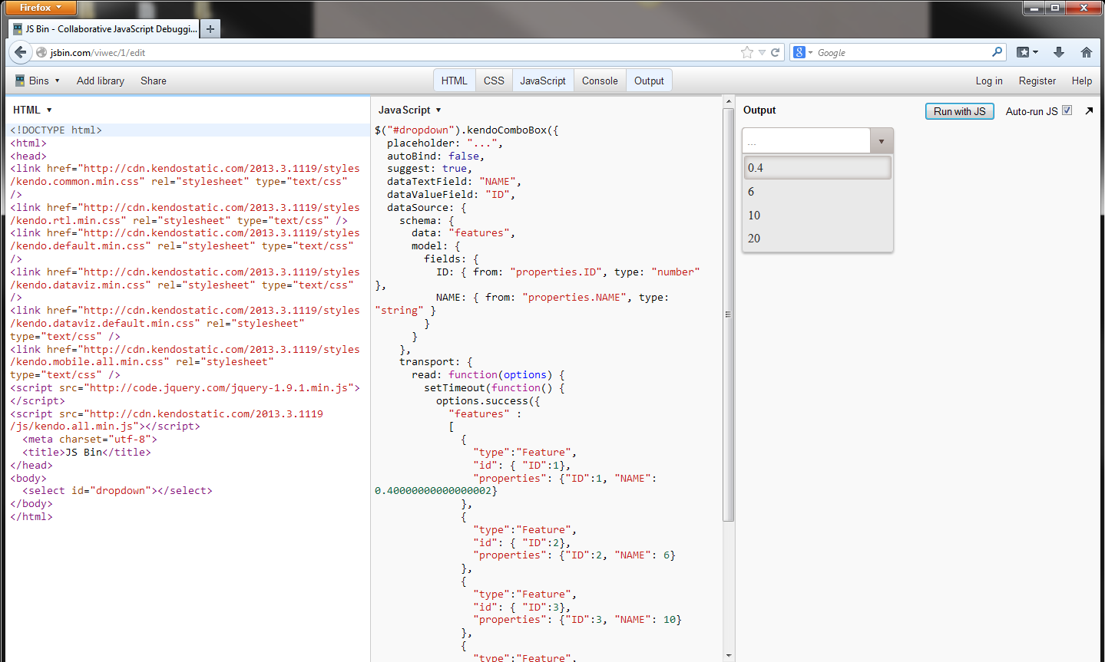Open a new browser tab
The image size is (1105, 662).
tap(210, 29)
